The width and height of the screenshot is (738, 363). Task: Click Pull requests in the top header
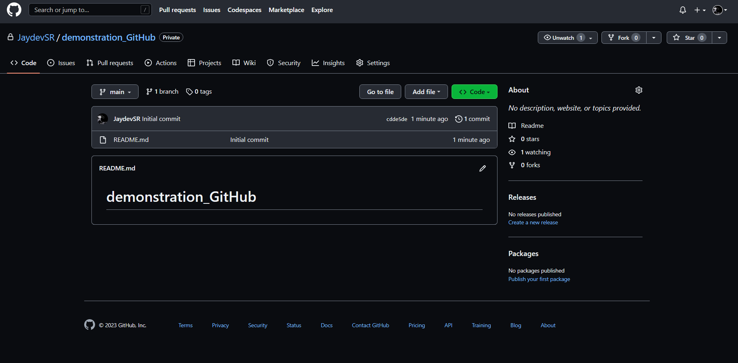[177, 10]
